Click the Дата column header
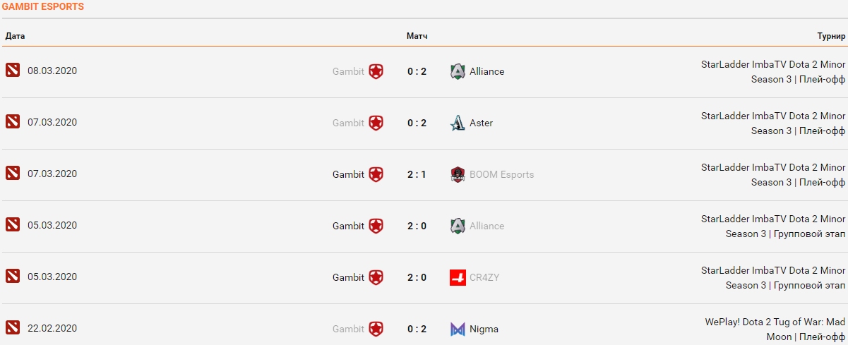 click(16, 36)
